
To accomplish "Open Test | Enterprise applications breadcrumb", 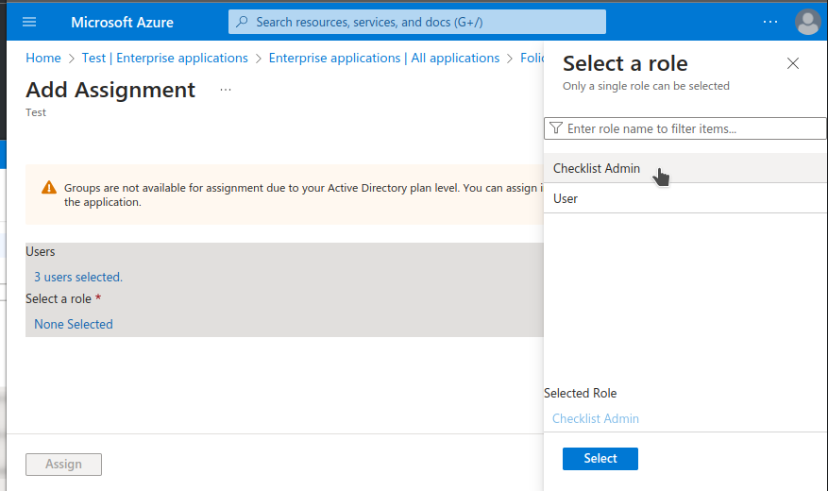I will pos(165,59).
